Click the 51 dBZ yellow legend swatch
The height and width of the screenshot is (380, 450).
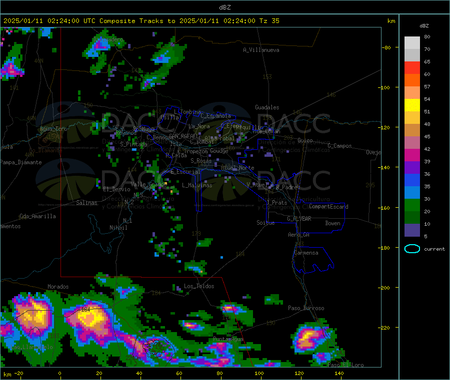pos(412,105)
